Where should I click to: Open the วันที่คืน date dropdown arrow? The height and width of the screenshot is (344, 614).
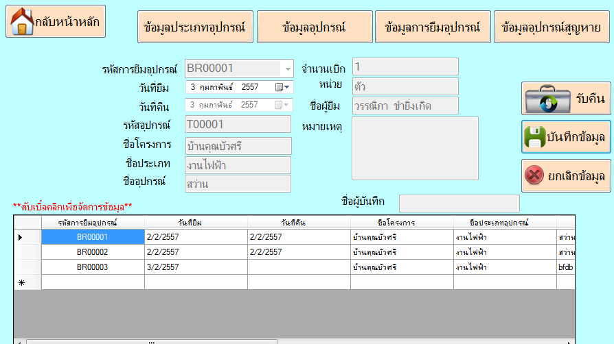[x=288, y=106]
